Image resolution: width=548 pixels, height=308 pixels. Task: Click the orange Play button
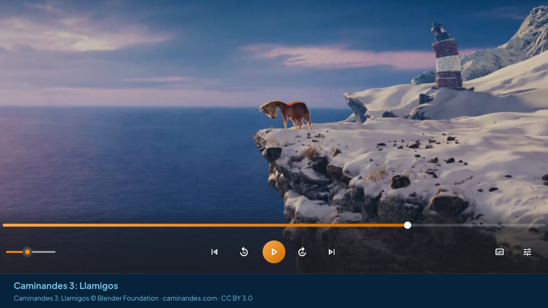click(x=274, y=252)
